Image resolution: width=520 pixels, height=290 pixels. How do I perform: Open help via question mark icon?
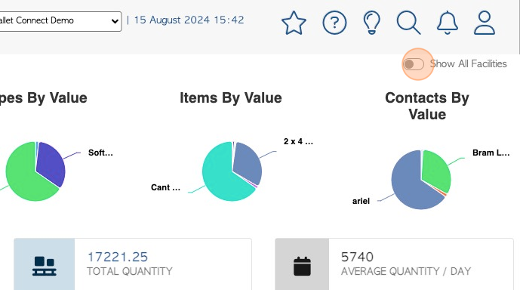pos(334,23)
